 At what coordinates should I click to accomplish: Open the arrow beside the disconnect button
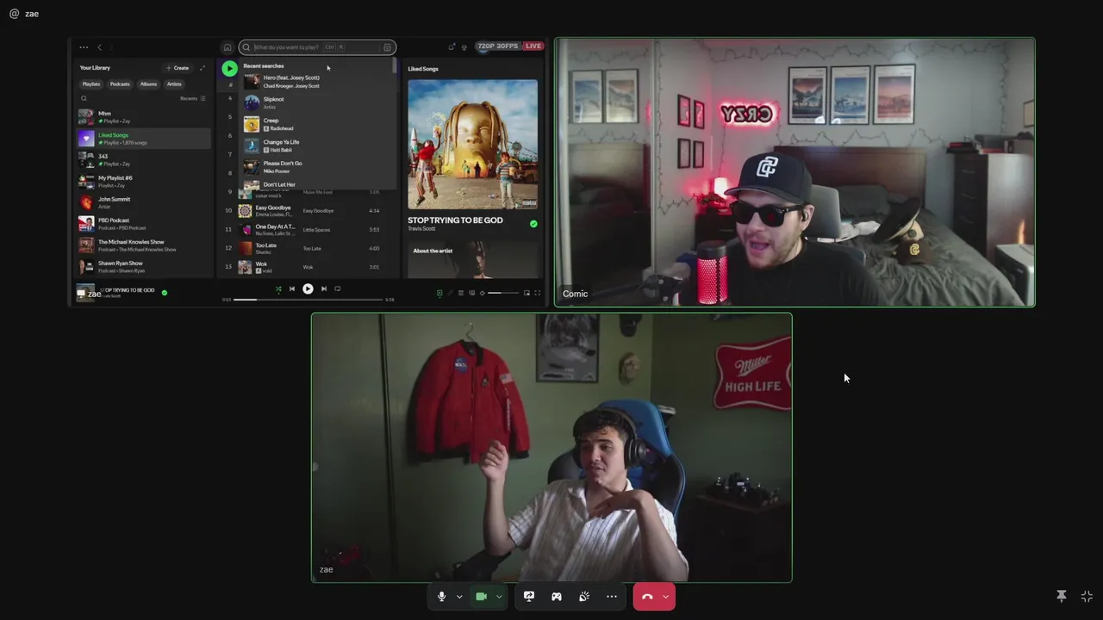pos(665,597)
